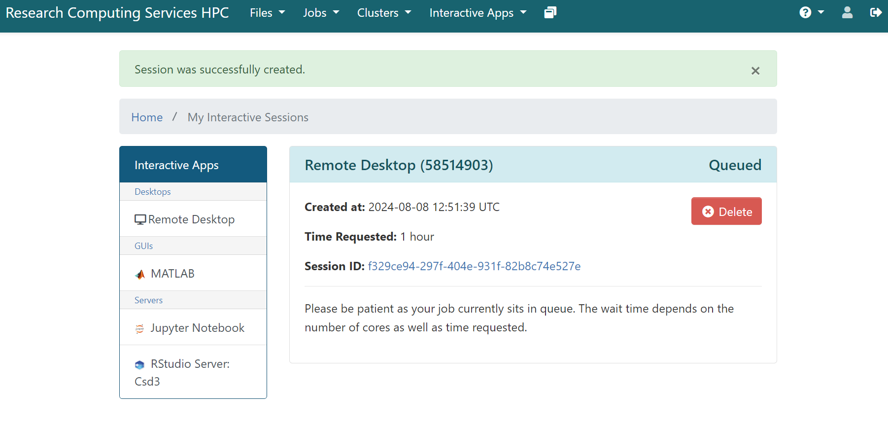
Task: Click the Remote Desktop (58514903) card header
Action: coord(399,165)
